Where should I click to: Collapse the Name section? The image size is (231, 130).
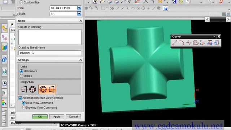pos(80,21)
